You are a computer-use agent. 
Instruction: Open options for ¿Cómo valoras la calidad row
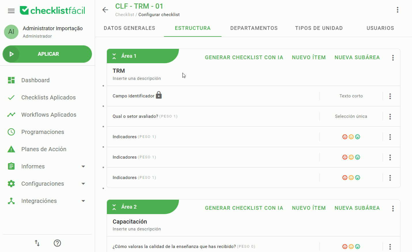(x=390, y=247)
